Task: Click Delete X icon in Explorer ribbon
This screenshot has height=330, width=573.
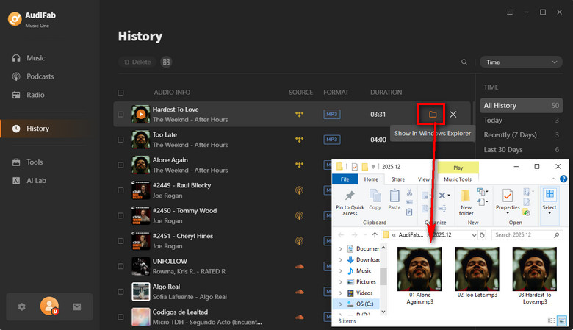Action: [x=443, y=196]
